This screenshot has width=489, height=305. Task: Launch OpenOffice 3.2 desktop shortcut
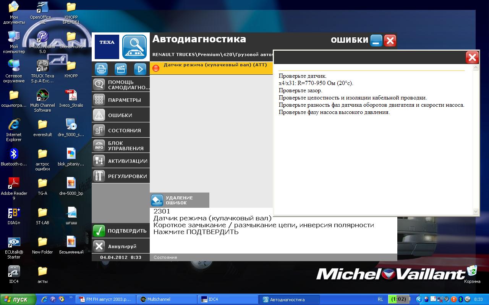tap(42, 13)
